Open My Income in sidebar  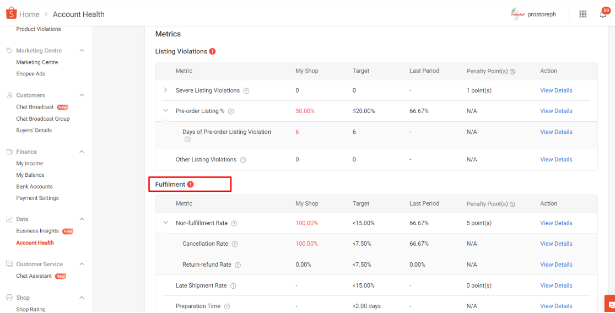[29, 164]
